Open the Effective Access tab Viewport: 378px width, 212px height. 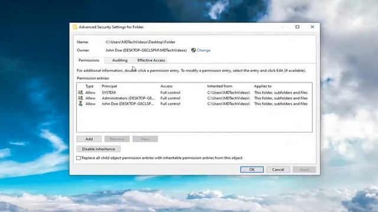(151, 60)
